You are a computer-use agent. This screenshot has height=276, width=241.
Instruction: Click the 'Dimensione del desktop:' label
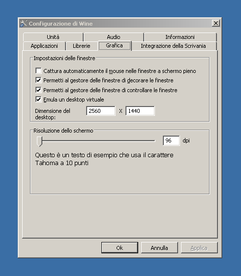tap(53, 114)
